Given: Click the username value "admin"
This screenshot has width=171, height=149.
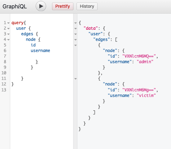Looking at the screenshot, I should click(145, 62).
